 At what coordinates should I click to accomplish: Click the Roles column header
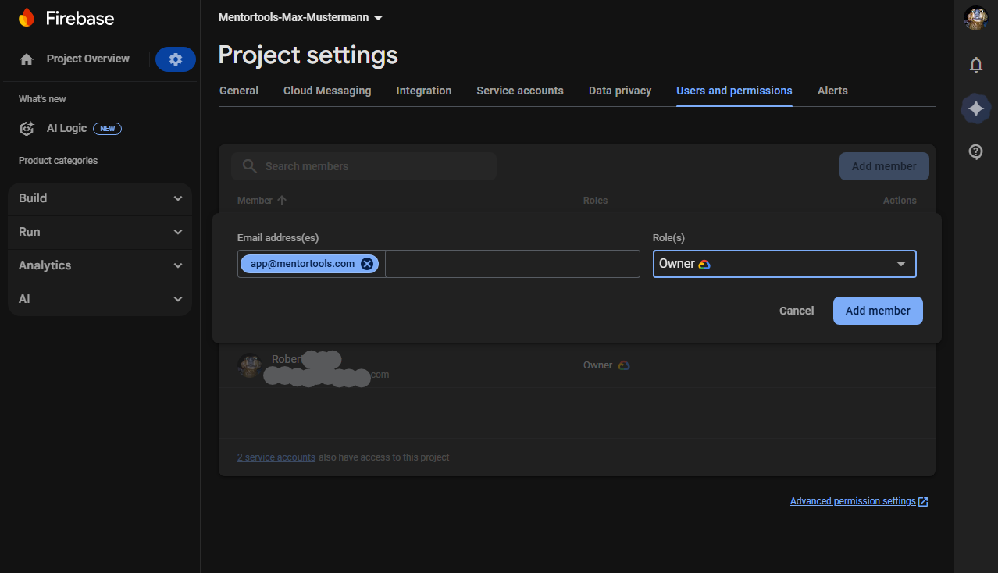coord(595,201)
